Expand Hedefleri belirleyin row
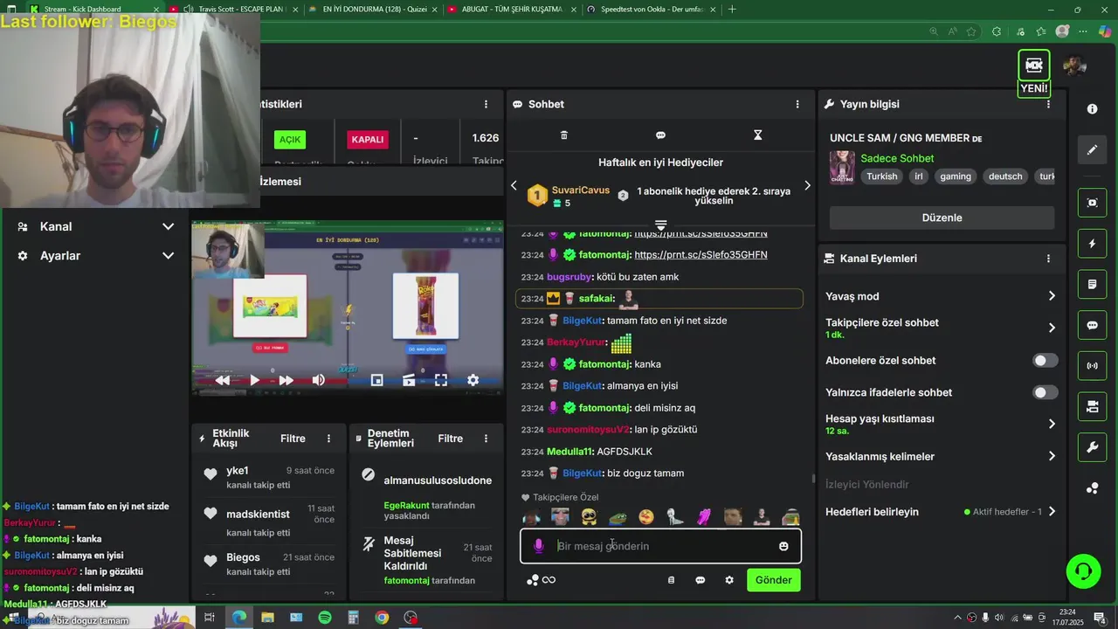1118x629 pixels. [x=940, y=512]
